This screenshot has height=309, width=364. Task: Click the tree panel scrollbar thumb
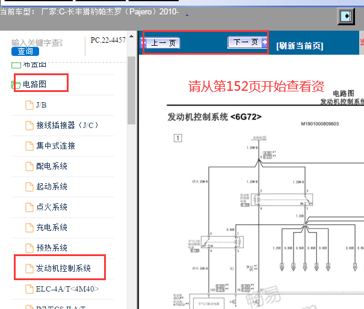(131, 90)
